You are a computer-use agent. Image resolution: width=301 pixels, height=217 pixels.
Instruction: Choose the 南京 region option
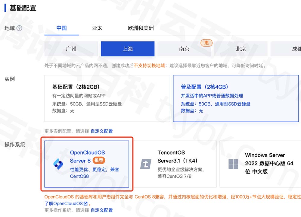[184, 49]
